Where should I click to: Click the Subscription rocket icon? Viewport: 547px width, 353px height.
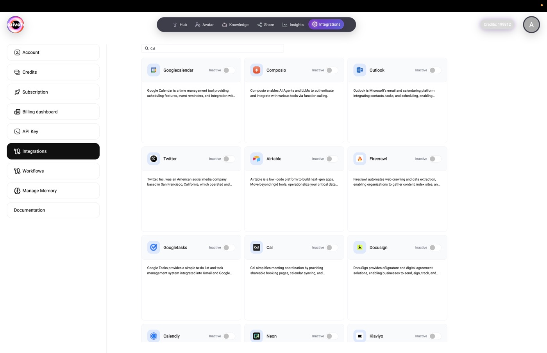[x=17, y=92]
